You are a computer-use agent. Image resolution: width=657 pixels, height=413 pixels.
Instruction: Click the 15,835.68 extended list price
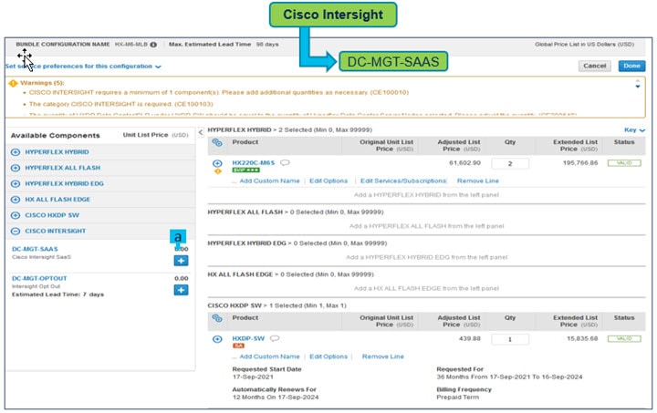point(582,338)
